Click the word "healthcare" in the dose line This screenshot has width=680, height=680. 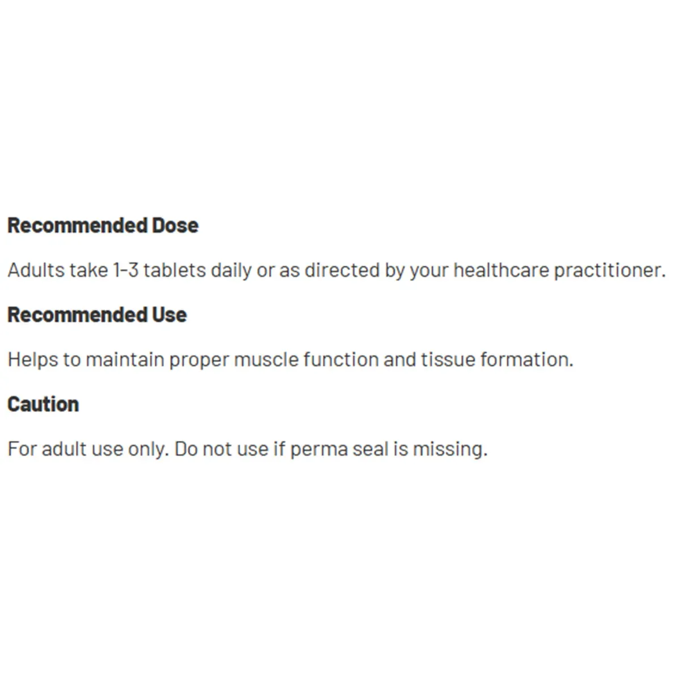[x=500, y=270]
